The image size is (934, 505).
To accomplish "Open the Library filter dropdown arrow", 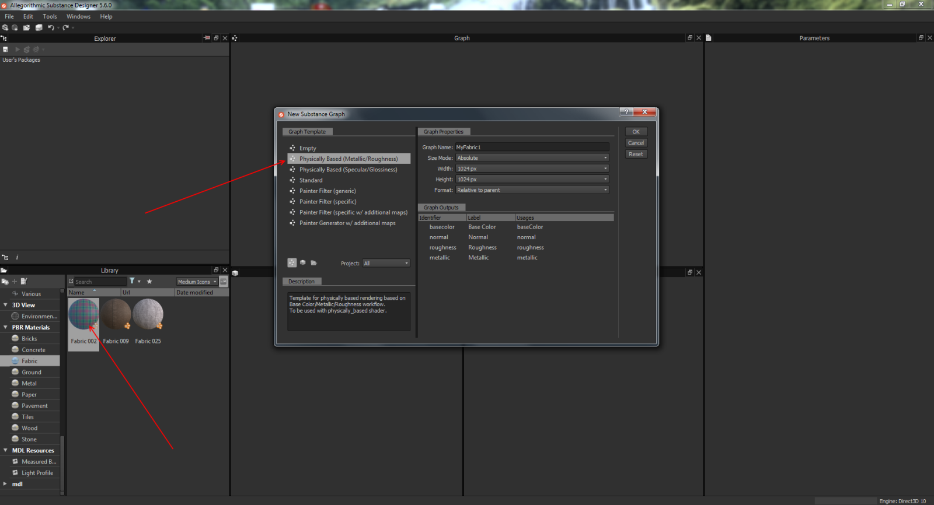I will click(139, 282).
